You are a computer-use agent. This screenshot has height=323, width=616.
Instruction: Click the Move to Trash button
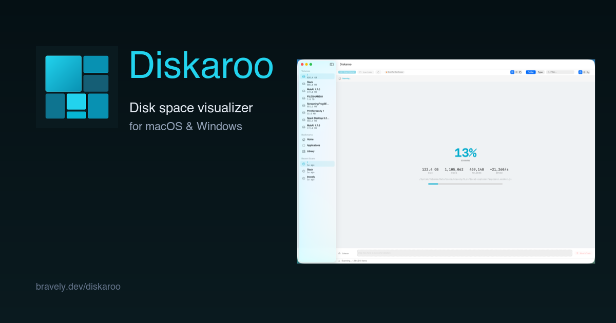click(x=584, y=253)
